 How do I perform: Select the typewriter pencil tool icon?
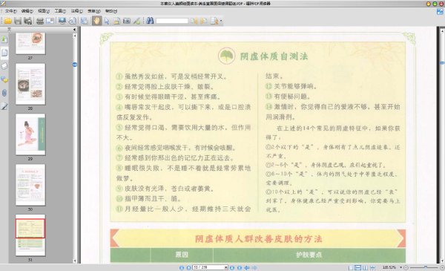[x=136, y=21]
